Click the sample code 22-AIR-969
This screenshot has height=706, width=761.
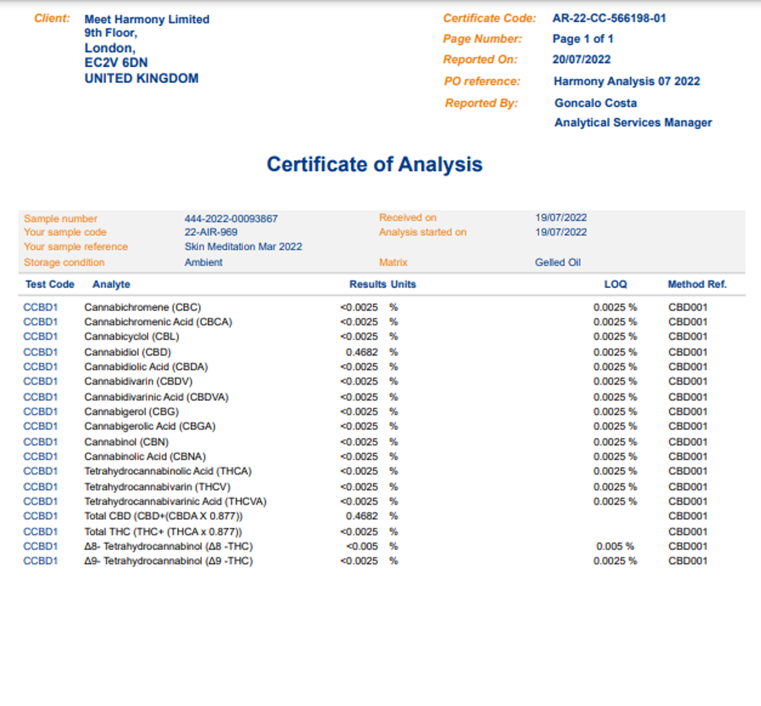click(x=211, y=232)
